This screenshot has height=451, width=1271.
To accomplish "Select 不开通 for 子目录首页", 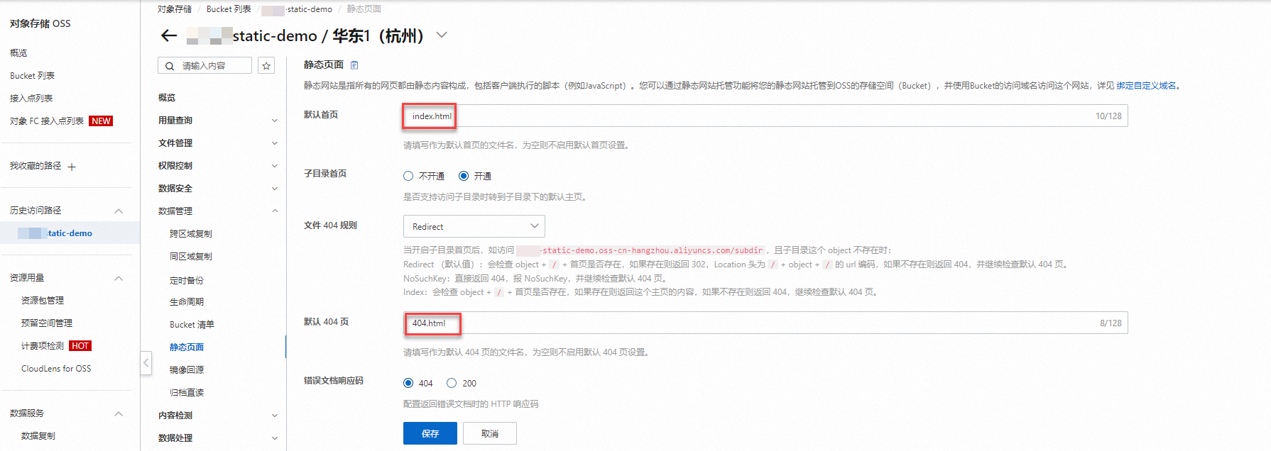I will pos(408,176).
